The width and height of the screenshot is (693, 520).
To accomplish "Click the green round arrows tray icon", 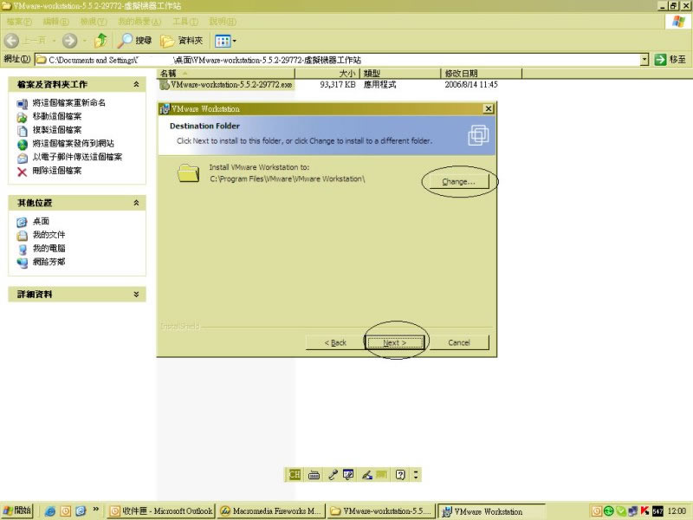I will (x=609, y=511).
